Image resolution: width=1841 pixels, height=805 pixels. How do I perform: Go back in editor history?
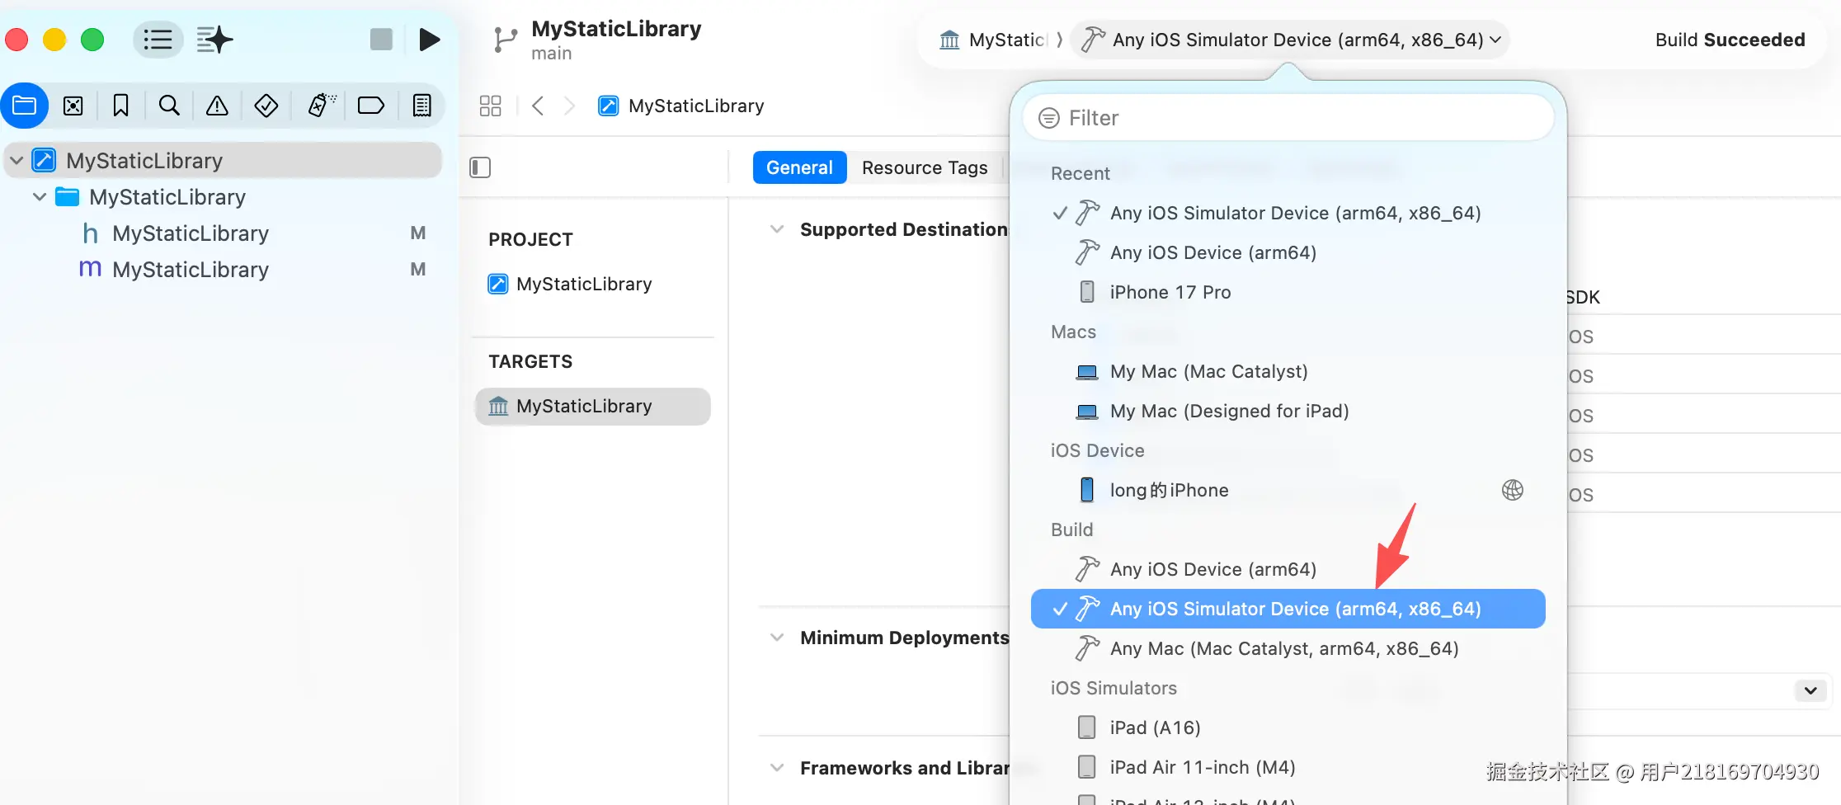click(538, 106)
